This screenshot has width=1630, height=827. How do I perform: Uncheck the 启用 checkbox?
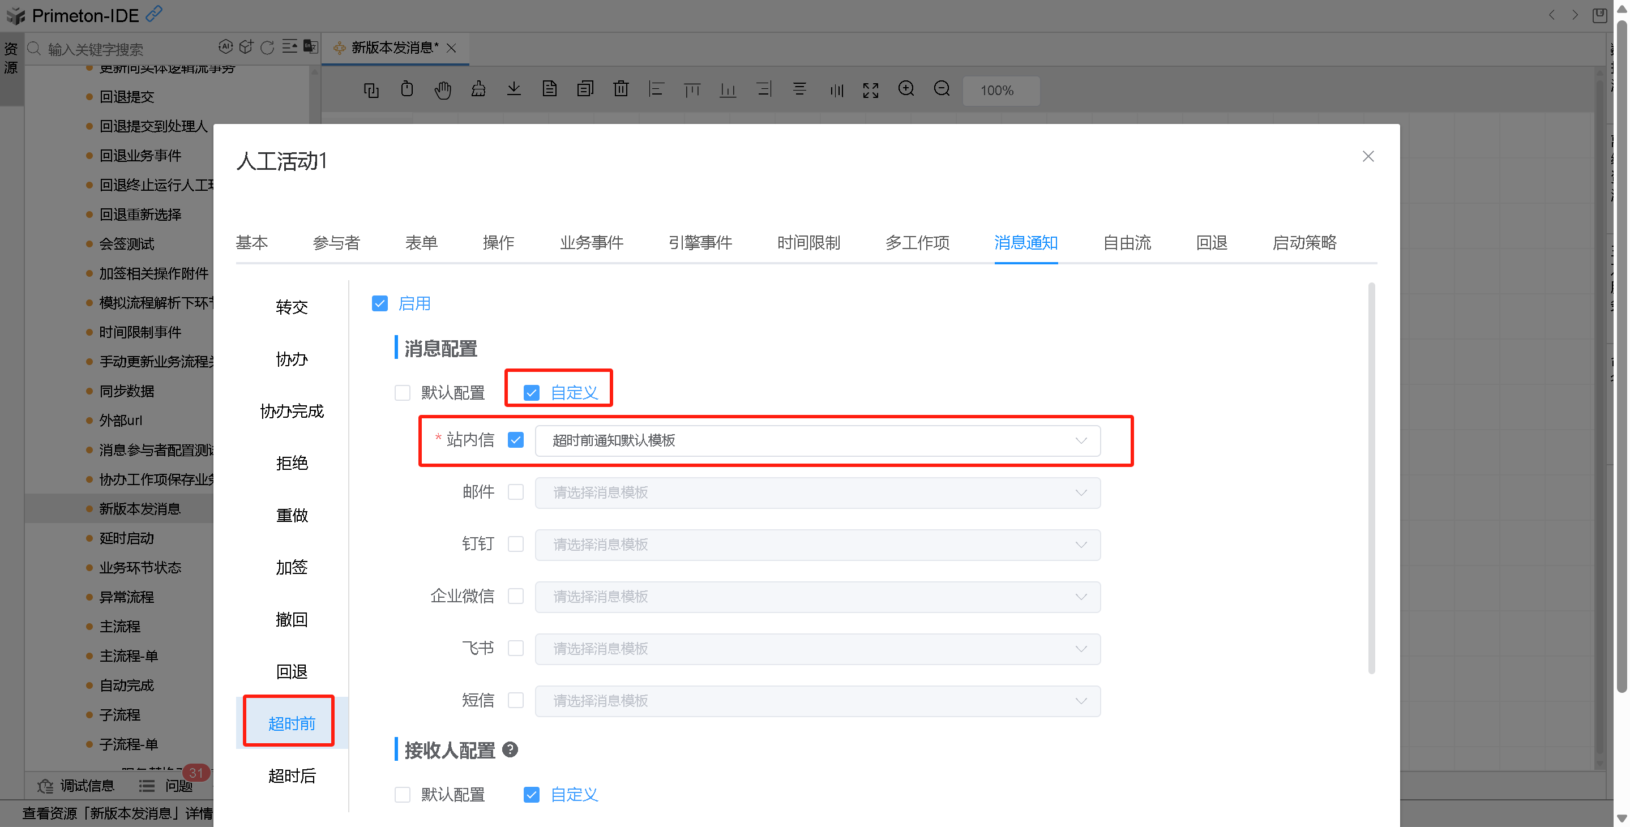coord(380,304)
